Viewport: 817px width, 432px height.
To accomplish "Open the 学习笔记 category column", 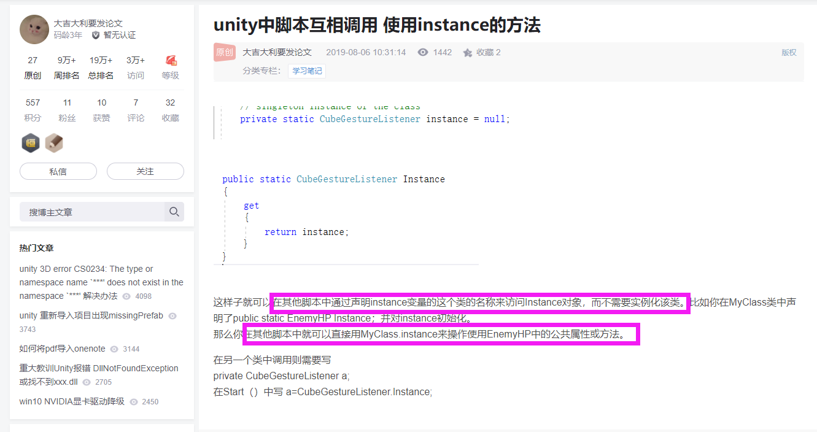I will [x=306, y=71].
